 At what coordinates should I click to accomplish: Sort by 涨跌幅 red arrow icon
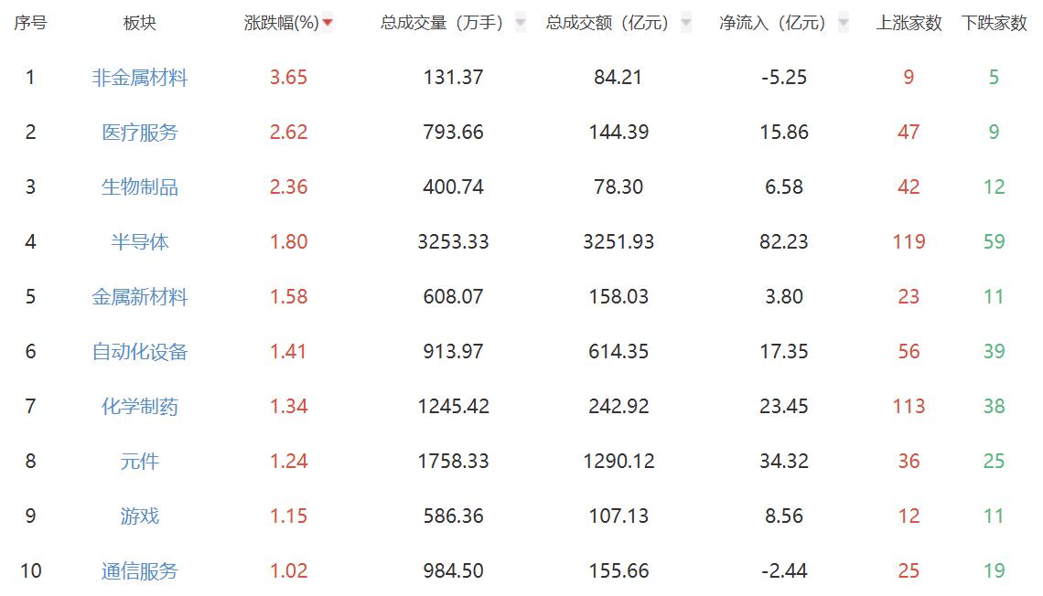[x=328, y=23]
